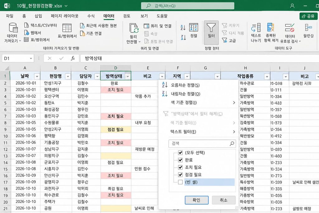This screenshot has height=213, width=319.
Task: Select the column D header
Action: tap(116, 68)
